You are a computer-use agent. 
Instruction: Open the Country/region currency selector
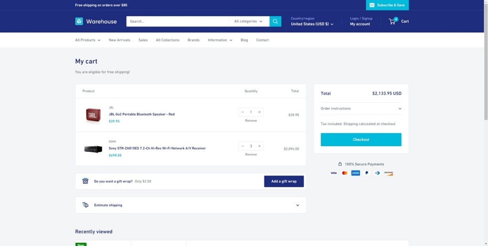tap(312, 24)
